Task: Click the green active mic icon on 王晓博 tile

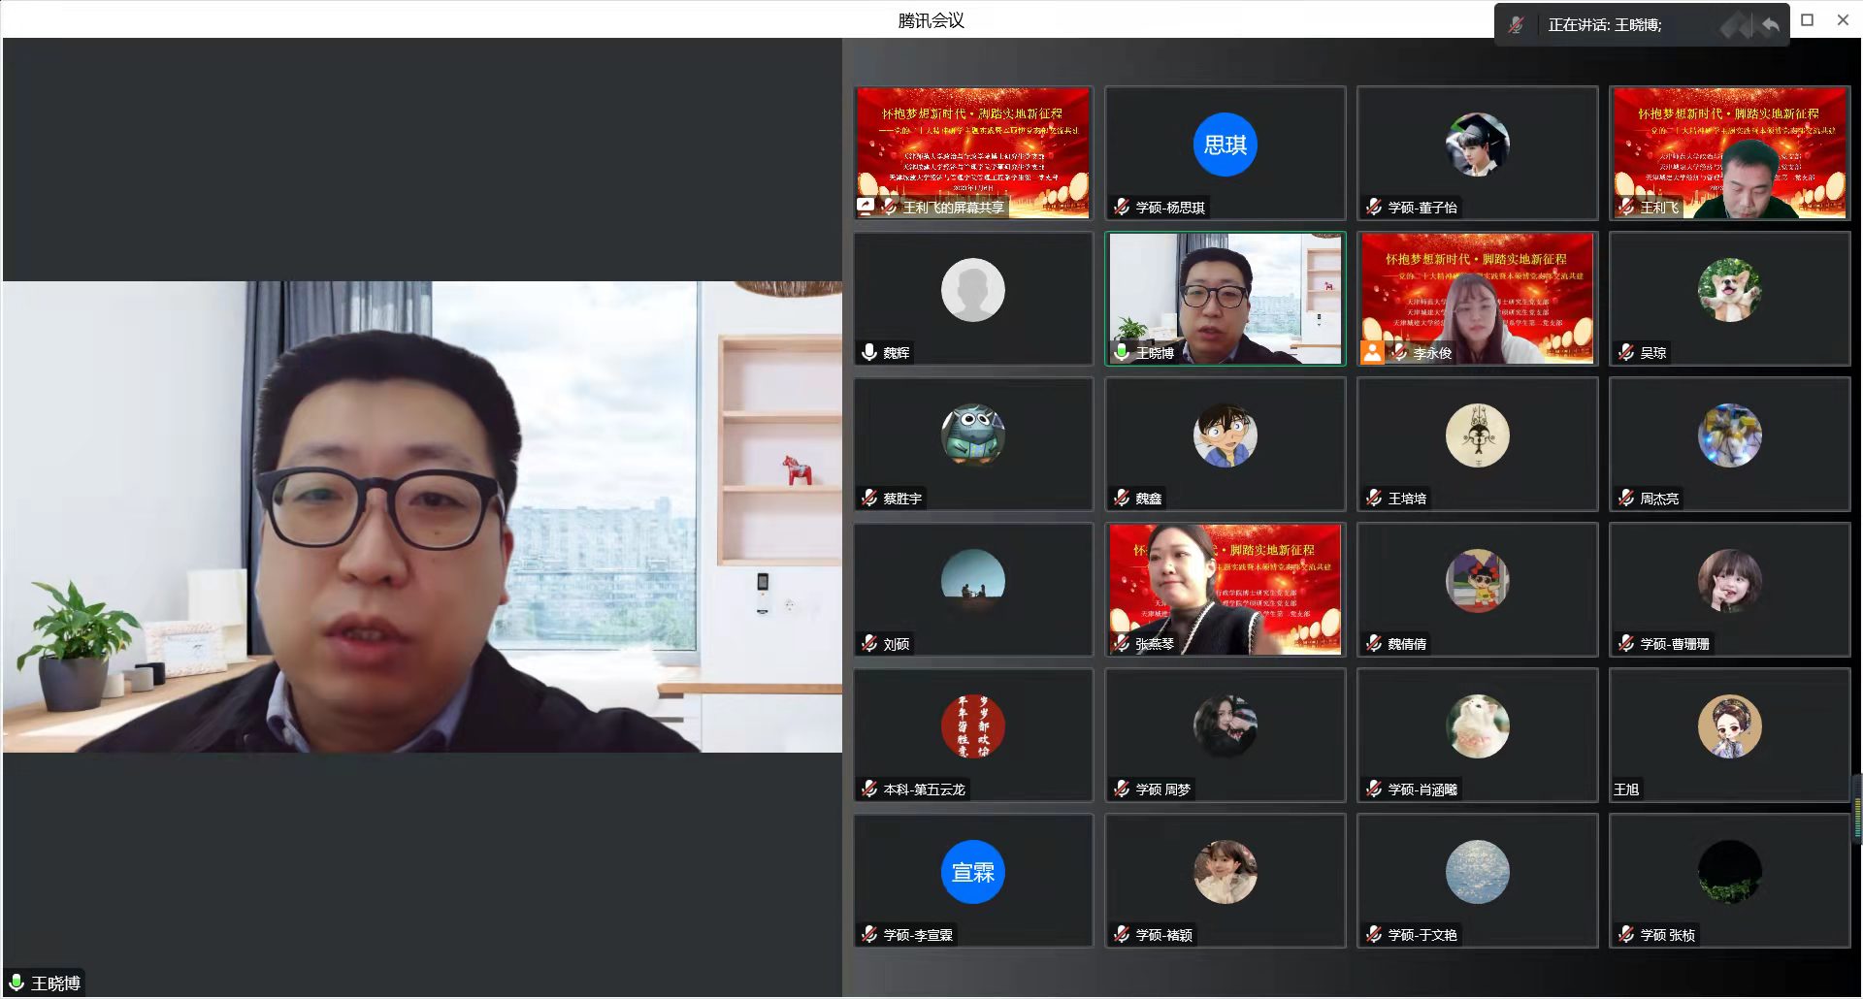Action: click(1122, 352)
